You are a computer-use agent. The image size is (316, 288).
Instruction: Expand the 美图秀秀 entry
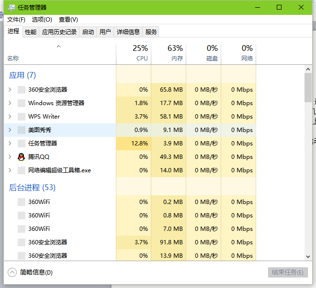(x=10, y=130)
